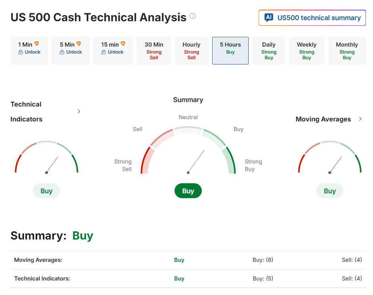Expand Technical Indicators via its chevron arrow
The width and height of the screenshot is (373, 295).
pos(79,111)
